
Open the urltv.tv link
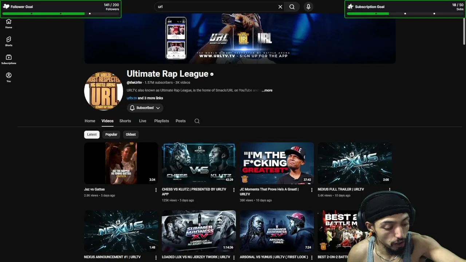point(132,98)
